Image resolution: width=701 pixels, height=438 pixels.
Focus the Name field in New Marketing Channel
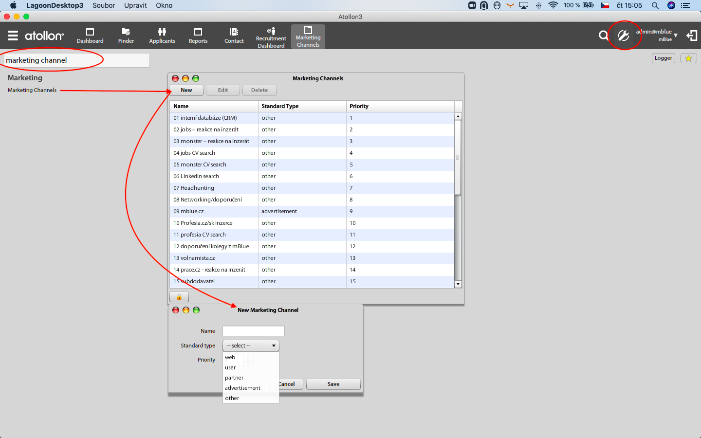click(x=253, y=331)
